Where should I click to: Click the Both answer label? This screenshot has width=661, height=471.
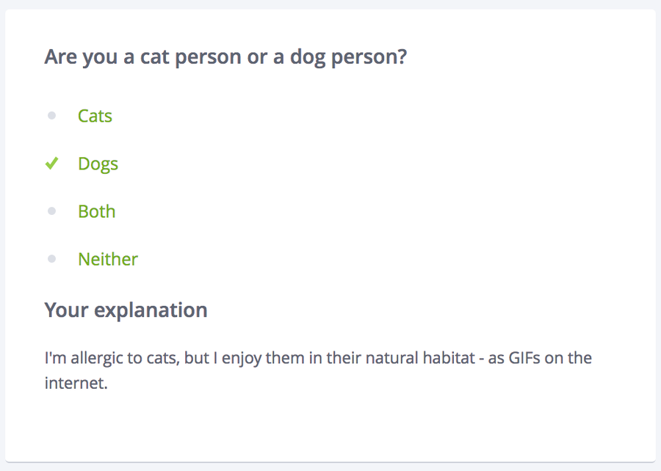[96, 211]
